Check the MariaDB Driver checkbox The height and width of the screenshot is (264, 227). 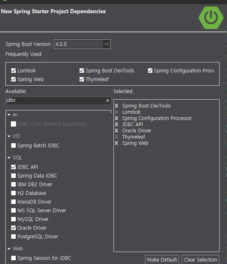click(14, 202)
